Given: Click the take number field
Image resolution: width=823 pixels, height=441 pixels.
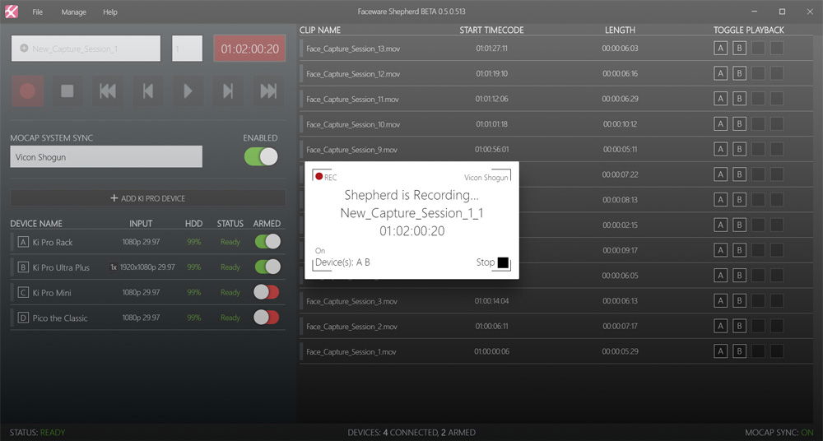Looking at the screenshot, I should click(187, 49).
